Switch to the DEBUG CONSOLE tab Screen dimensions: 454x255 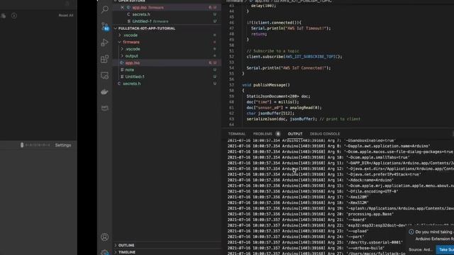(325, 134)
